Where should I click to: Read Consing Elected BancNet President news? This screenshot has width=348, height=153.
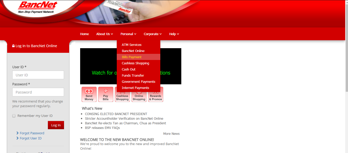tap(116, 114)
